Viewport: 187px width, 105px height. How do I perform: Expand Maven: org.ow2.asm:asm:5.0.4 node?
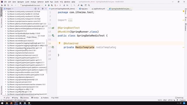[6, 82]
